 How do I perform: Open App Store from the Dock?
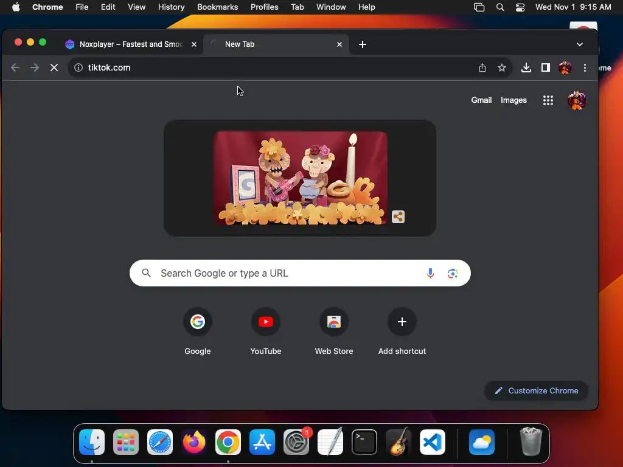(x=262, y=442)
